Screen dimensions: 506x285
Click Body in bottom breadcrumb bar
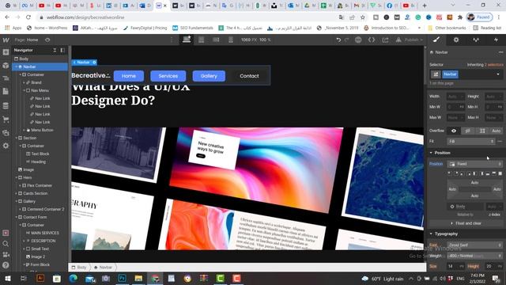point(79,268)
